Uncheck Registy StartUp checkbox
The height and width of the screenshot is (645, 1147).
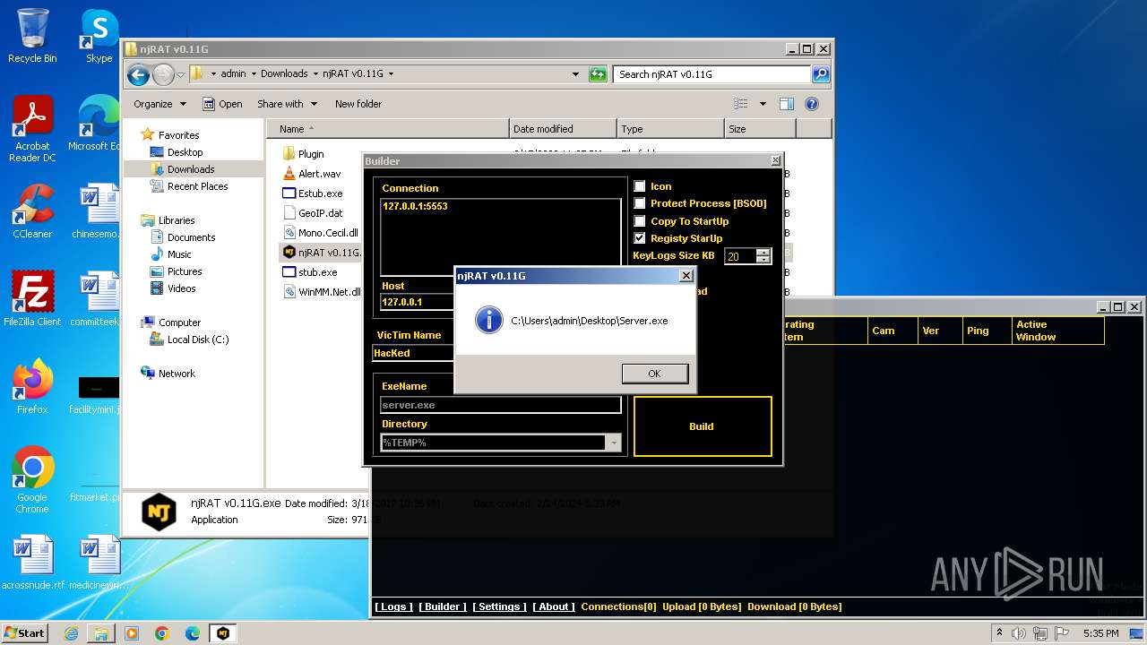[640, 238]
